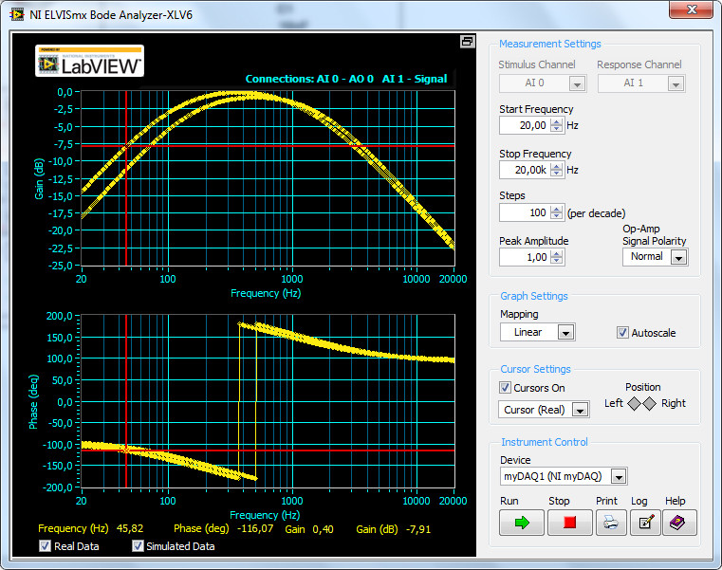Click the Print printer icon button
The width and height of the screenshot is (722, 570).
(x=611, y=523)
